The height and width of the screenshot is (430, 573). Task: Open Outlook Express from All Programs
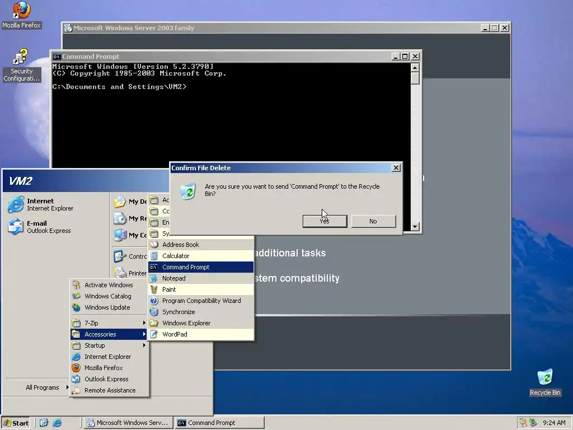coord(109,379)
